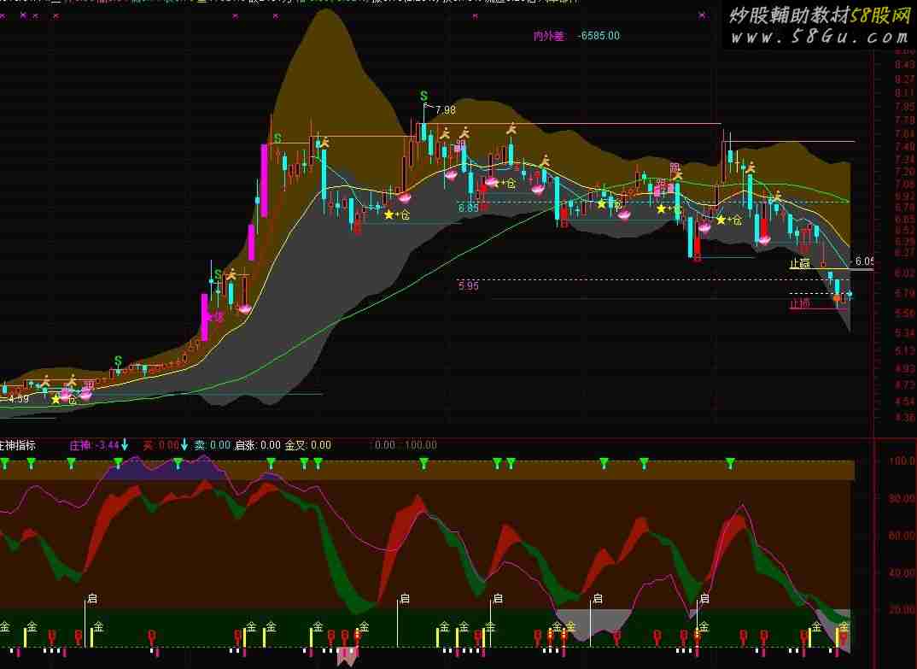Image resolution: width=917 pixels, height=669 pixels.
Task: Click the 60.00 indicator axis label
Action: tap(902, 536)
